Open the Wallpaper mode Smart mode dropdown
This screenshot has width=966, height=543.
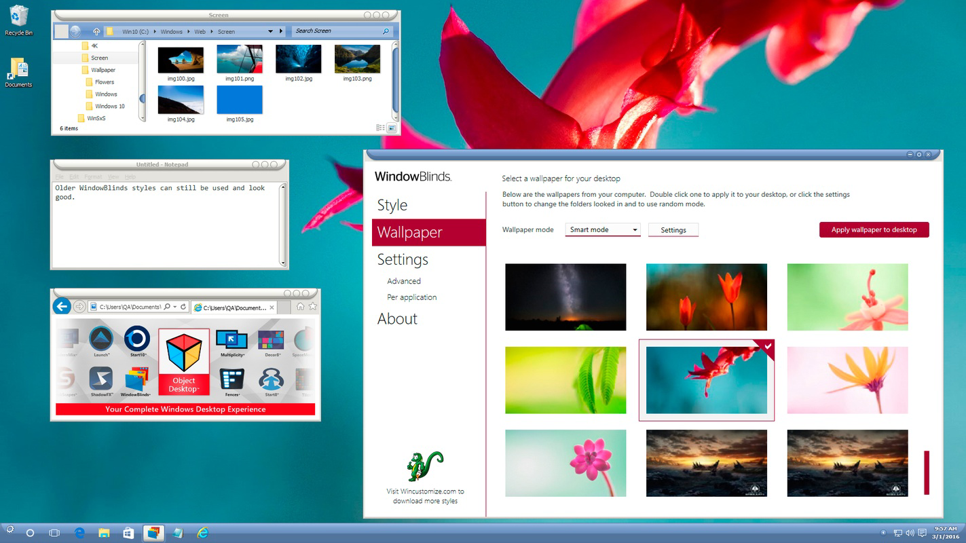click(x=602, y=229)
